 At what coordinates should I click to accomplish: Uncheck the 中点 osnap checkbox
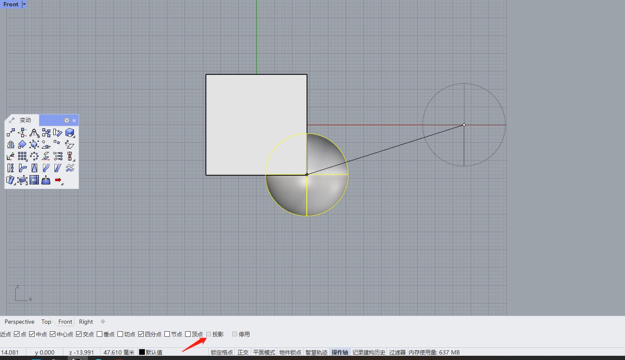32,334
